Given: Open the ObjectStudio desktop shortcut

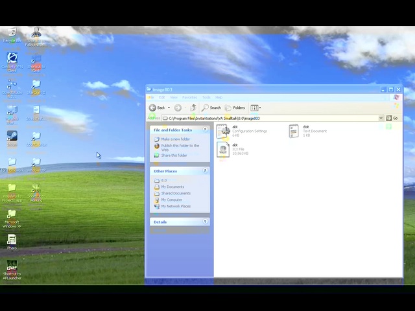Looking at the screenshot, I should pyautogui.click(x=12, y=88).
